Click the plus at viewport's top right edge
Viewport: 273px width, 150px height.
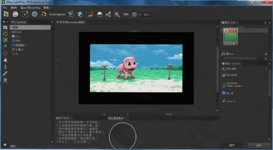click(217, 27)
